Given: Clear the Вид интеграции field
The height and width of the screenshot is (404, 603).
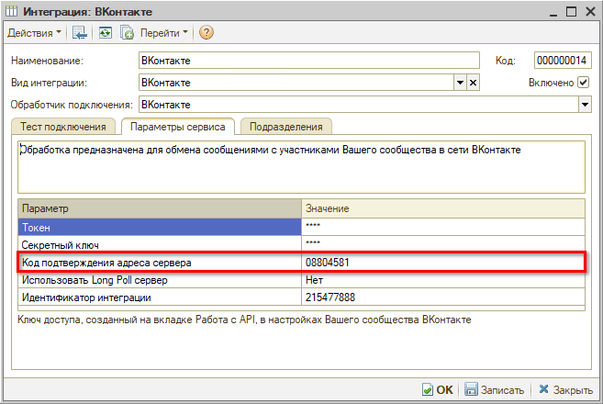Looking at the screenshot, I should (473, 83).
